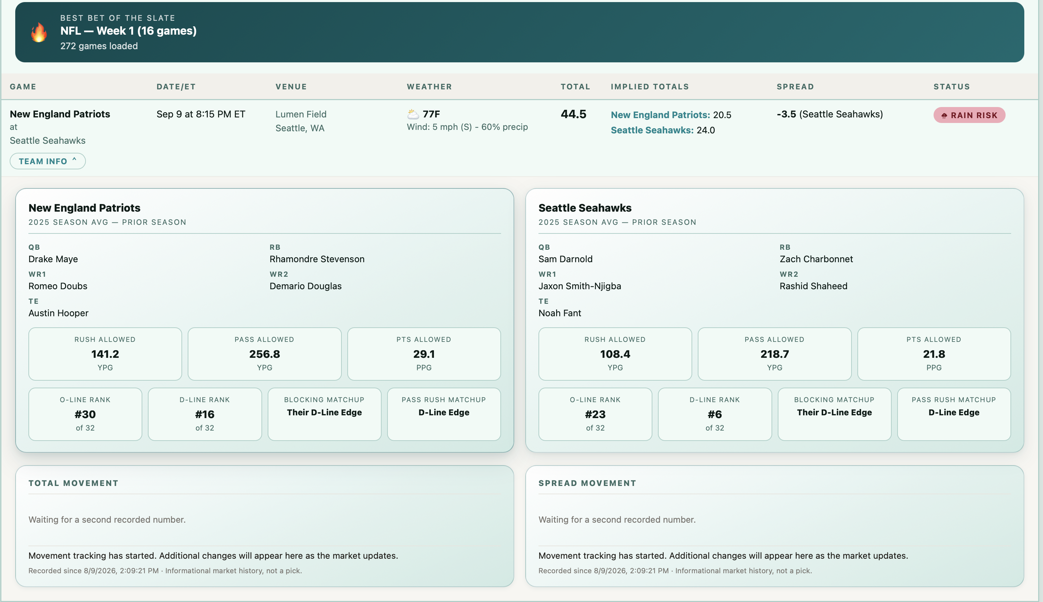This screenshot has height=602, width=1043.
Task: Click receiver Demario Douglas
Action: (305, 286)
